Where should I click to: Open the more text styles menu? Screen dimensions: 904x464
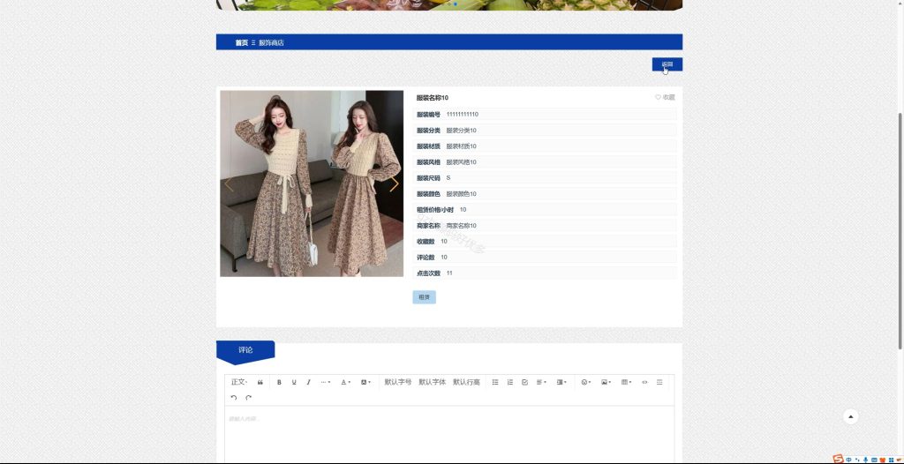326,382
